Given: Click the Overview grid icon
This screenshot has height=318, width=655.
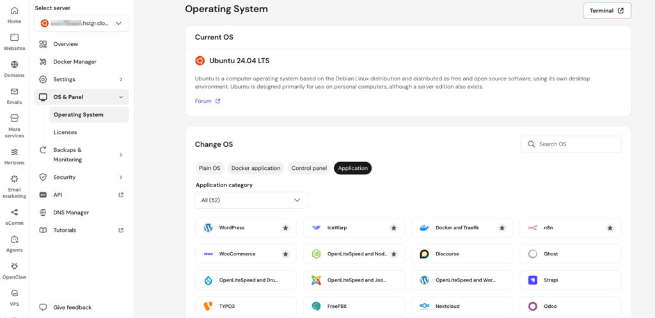Looking at the screenshot, I should point(43,44).
